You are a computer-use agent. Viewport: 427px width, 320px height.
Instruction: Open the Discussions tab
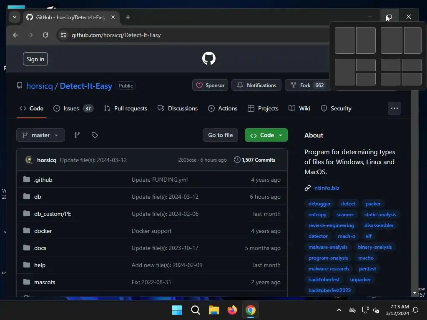click(178, 108)
